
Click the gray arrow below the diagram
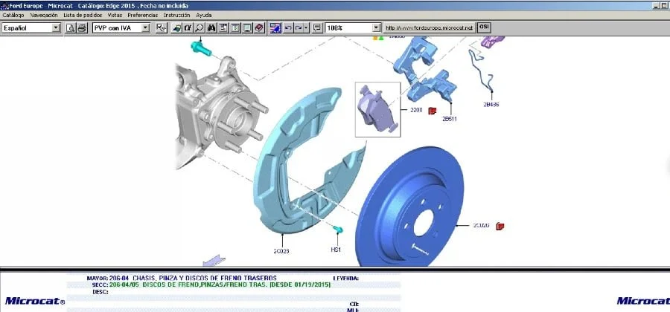click(x=214, y=261)
